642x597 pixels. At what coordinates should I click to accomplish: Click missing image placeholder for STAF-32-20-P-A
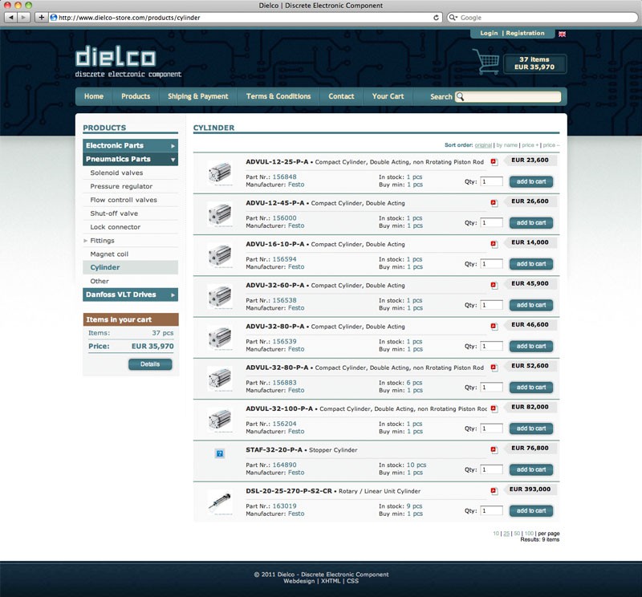click(220, 453)
